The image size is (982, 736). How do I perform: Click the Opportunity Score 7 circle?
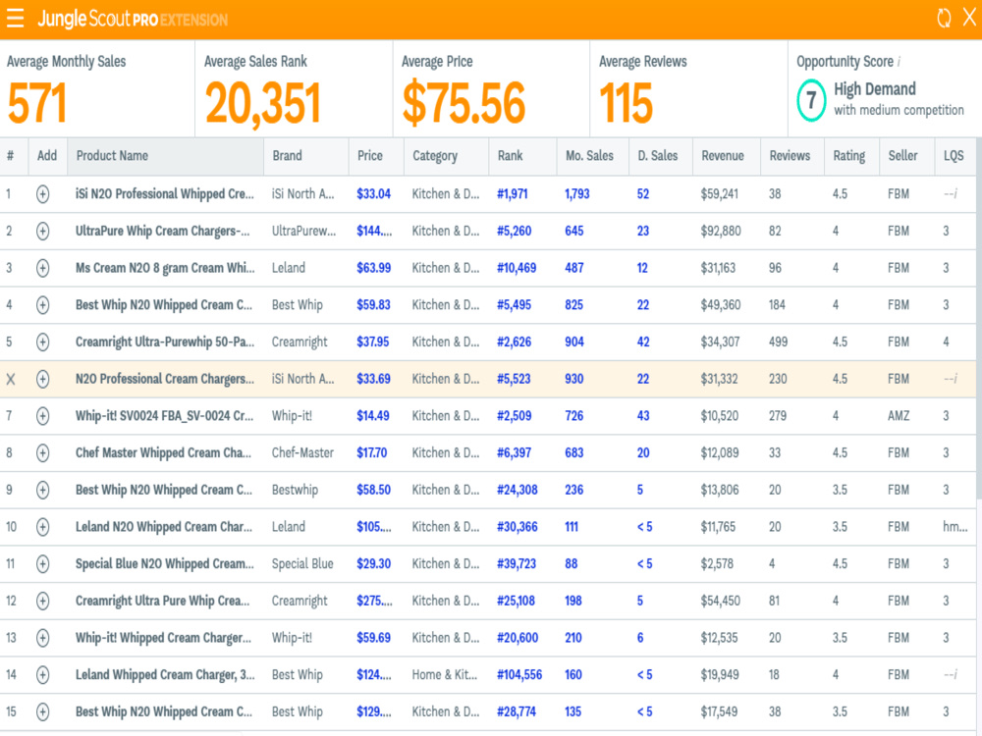pos(811,100)
